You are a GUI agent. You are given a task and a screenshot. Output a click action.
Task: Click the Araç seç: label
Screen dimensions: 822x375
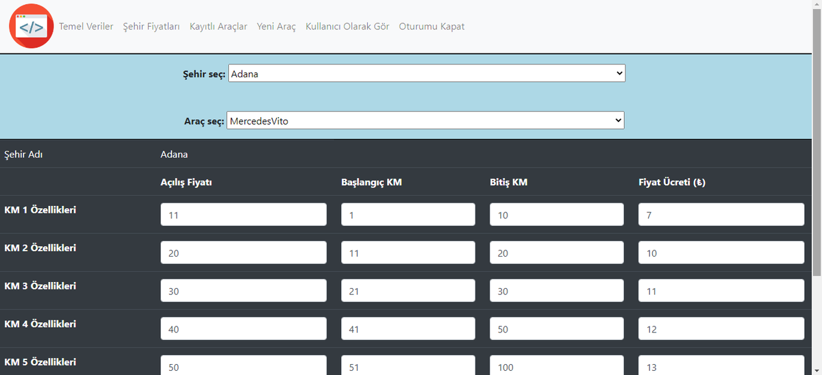[204, 121]
